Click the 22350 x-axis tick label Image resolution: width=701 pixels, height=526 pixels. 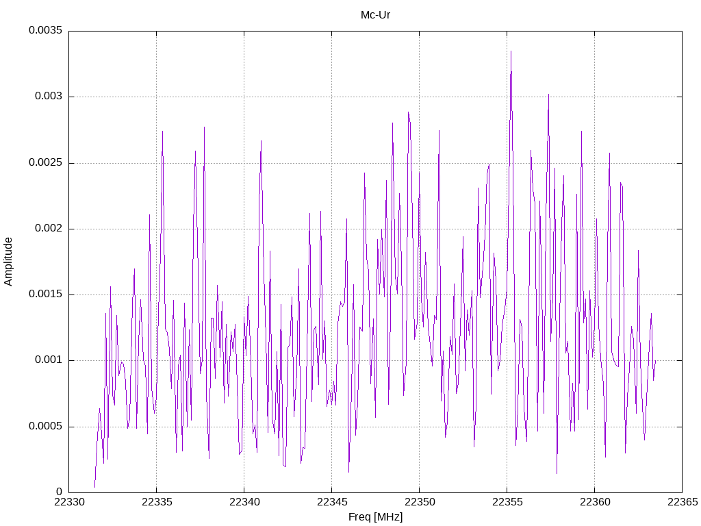click(420, 502)
